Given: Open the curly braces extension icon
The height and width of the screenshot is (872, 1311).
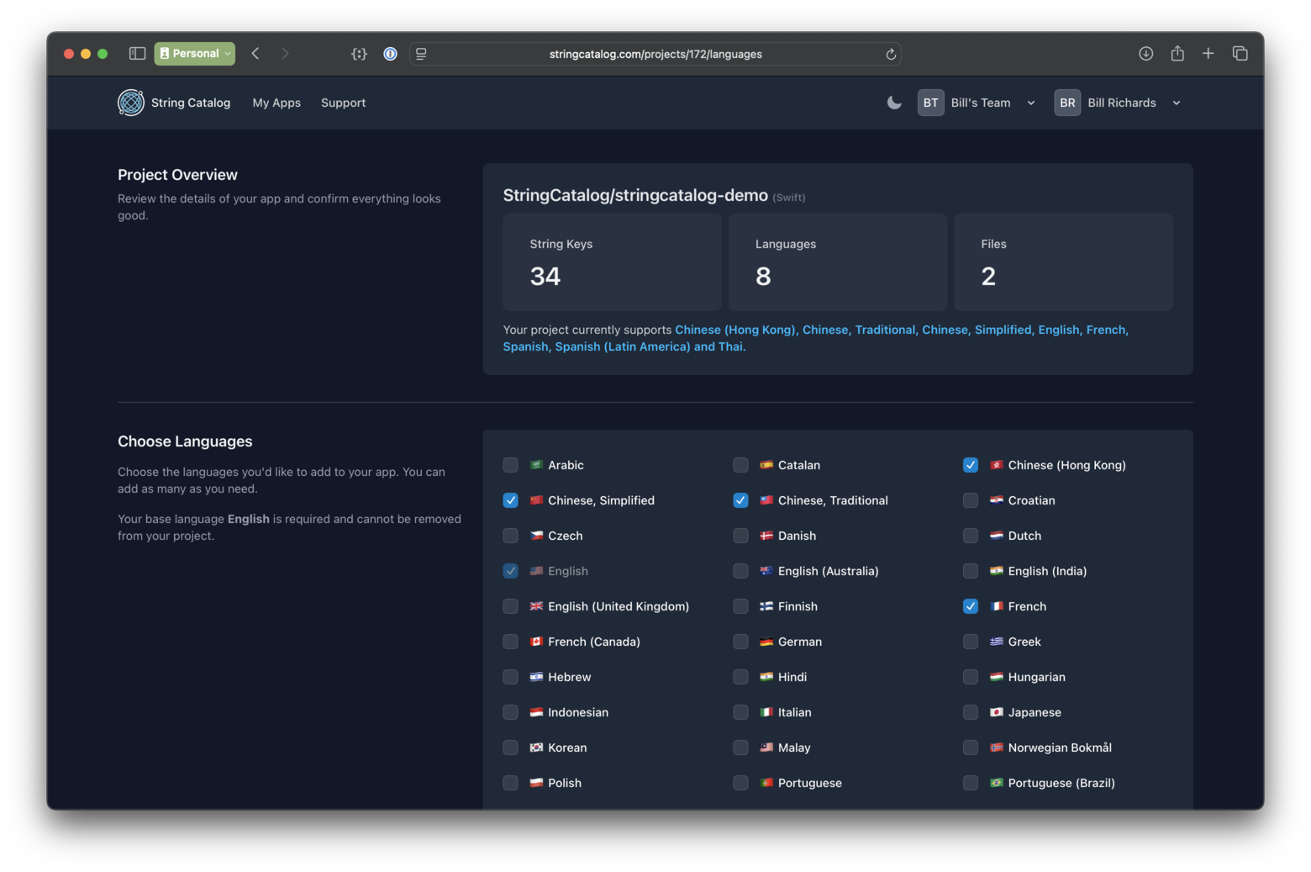Looking at the screenshot, I should coord(359,54).
